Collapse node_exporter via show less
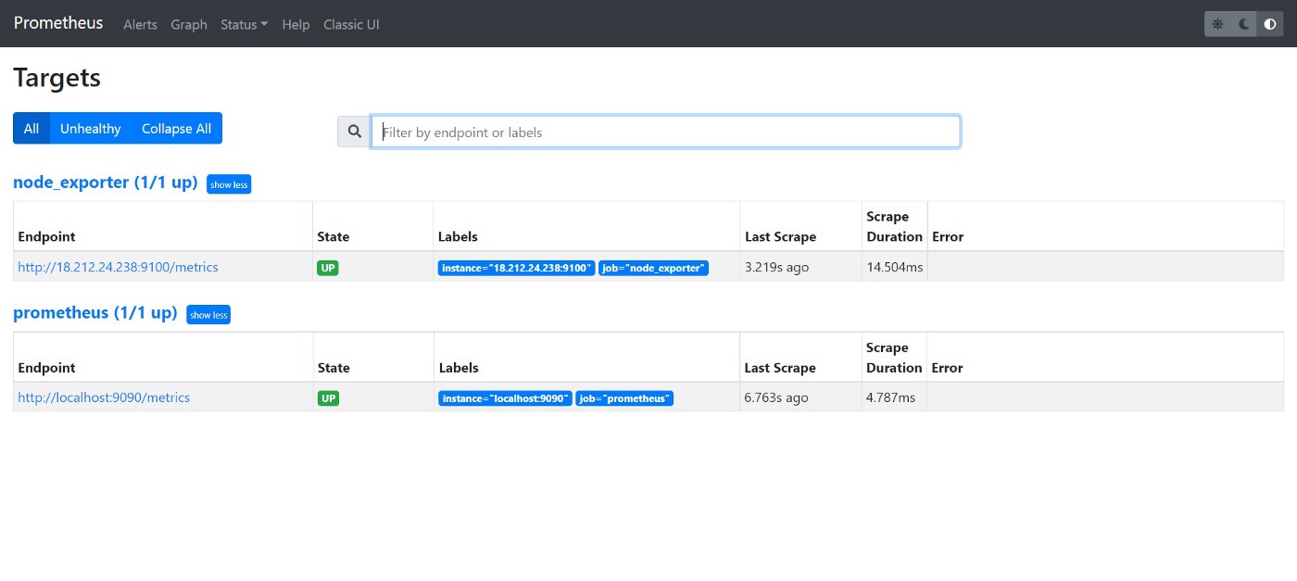 click(228, 183)
